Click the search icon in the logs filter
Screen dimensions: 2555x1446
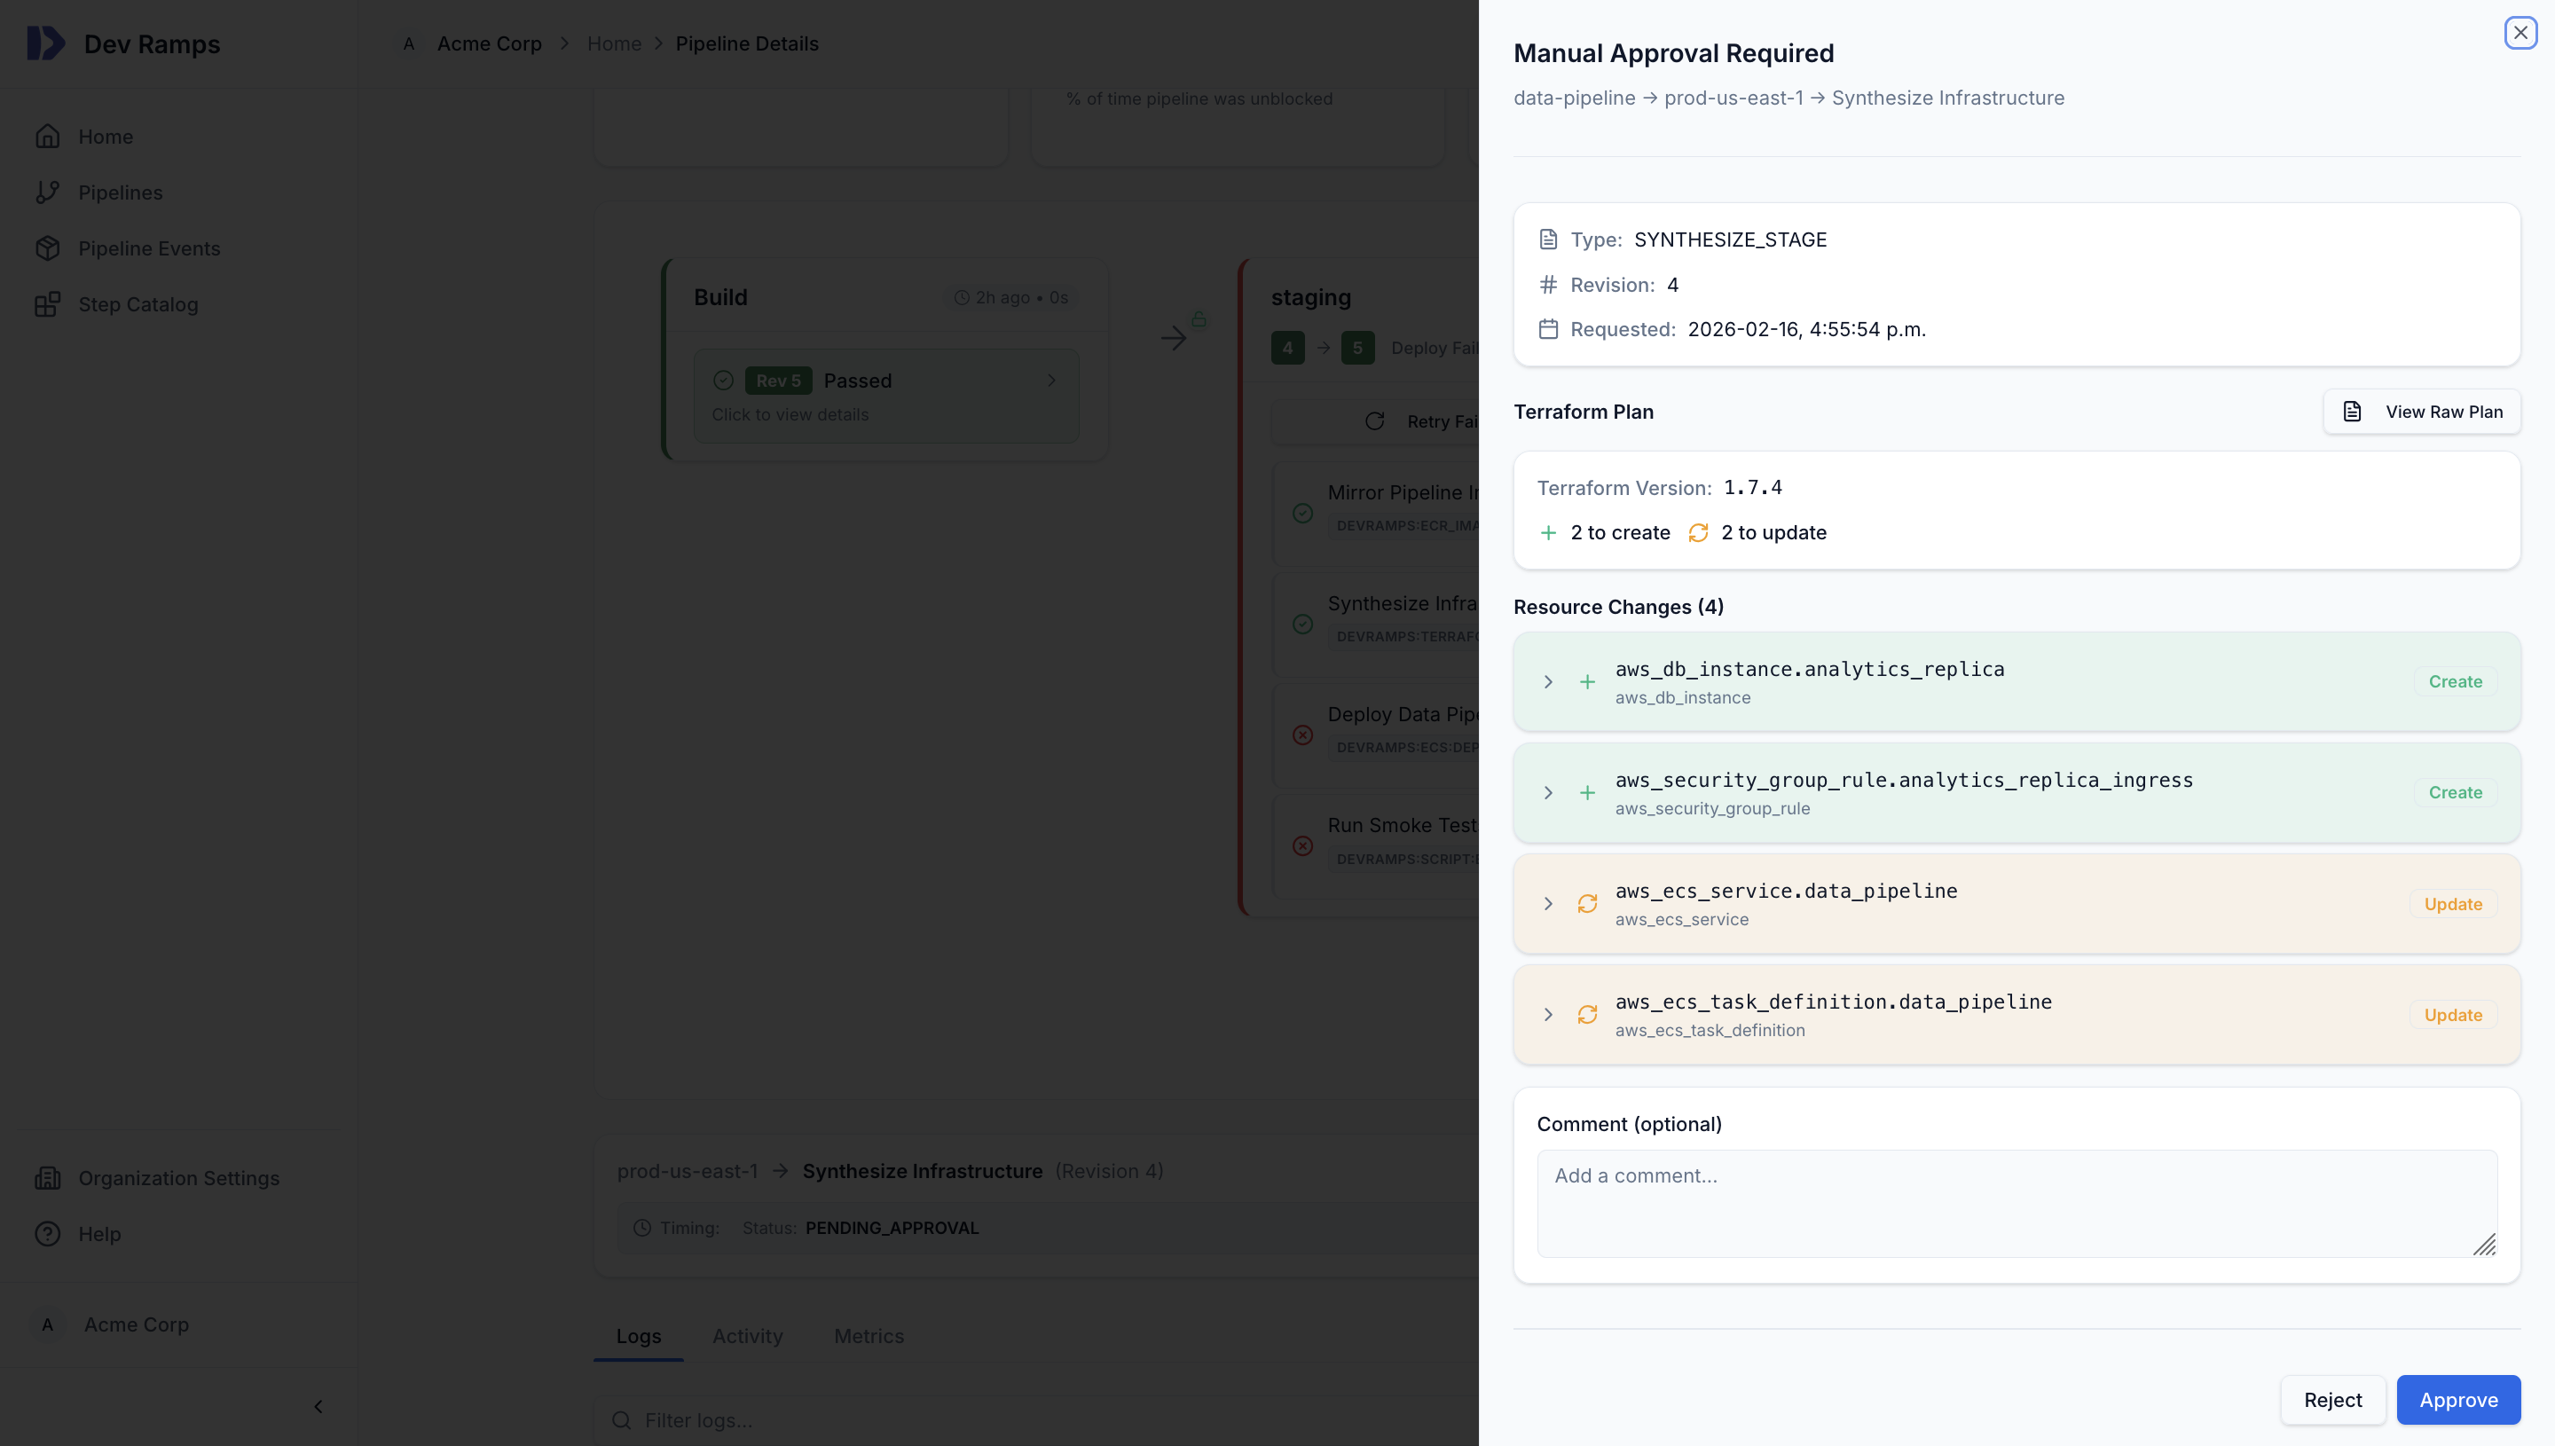click(x=622, y=1420)
